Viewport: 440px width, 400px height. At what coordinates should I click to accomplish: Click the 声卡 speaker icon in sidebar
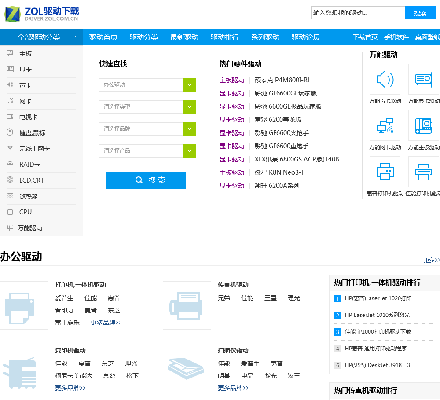[10, 85]
